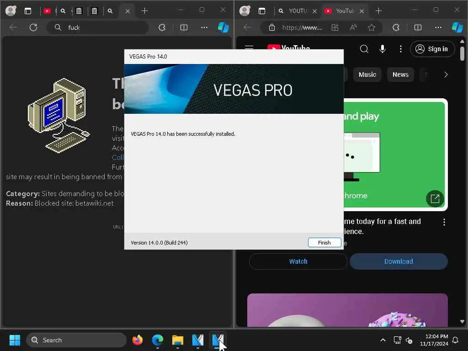The image size is (468, 351).
Task: Click the Download button on the ad
Action: [x=399, y=261]
